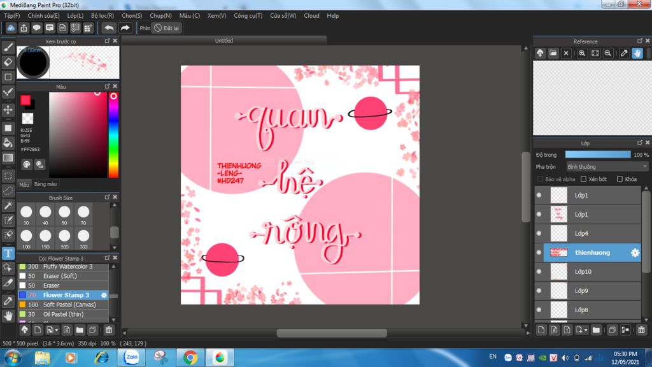The height and width of the screenshot is (367, 652).
Task: Click the export icon in the top toolbar
Action: point(24,28)
